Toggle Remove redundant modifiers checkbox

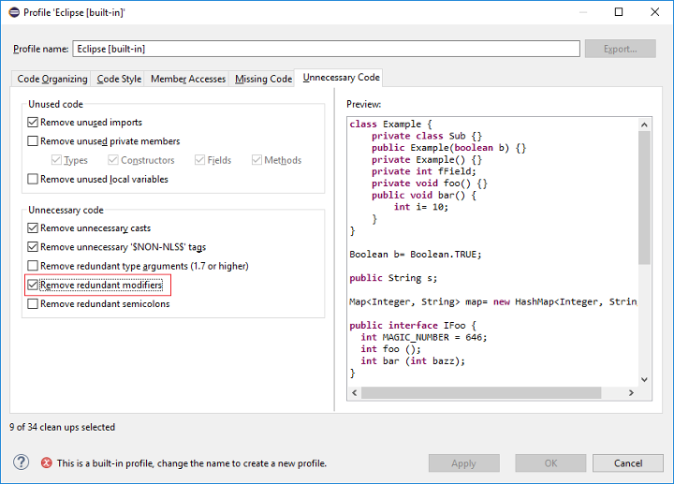34,285
